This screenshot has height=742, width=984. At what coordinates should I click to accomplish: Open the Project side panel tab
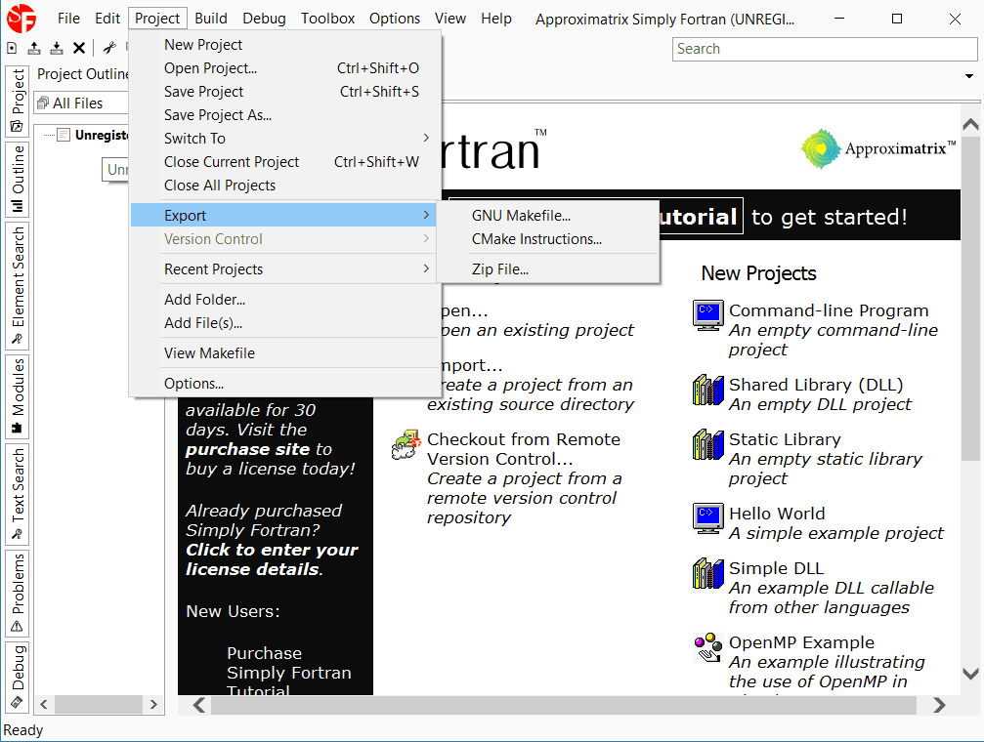click(18, 101)
